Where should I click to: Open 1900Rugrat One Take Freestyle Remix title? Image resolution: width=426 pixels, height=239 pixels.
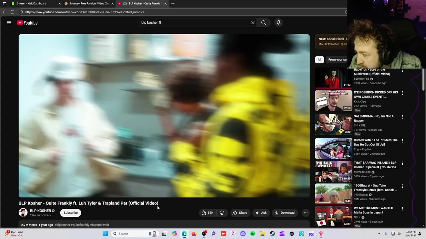[x=375, y=188]
